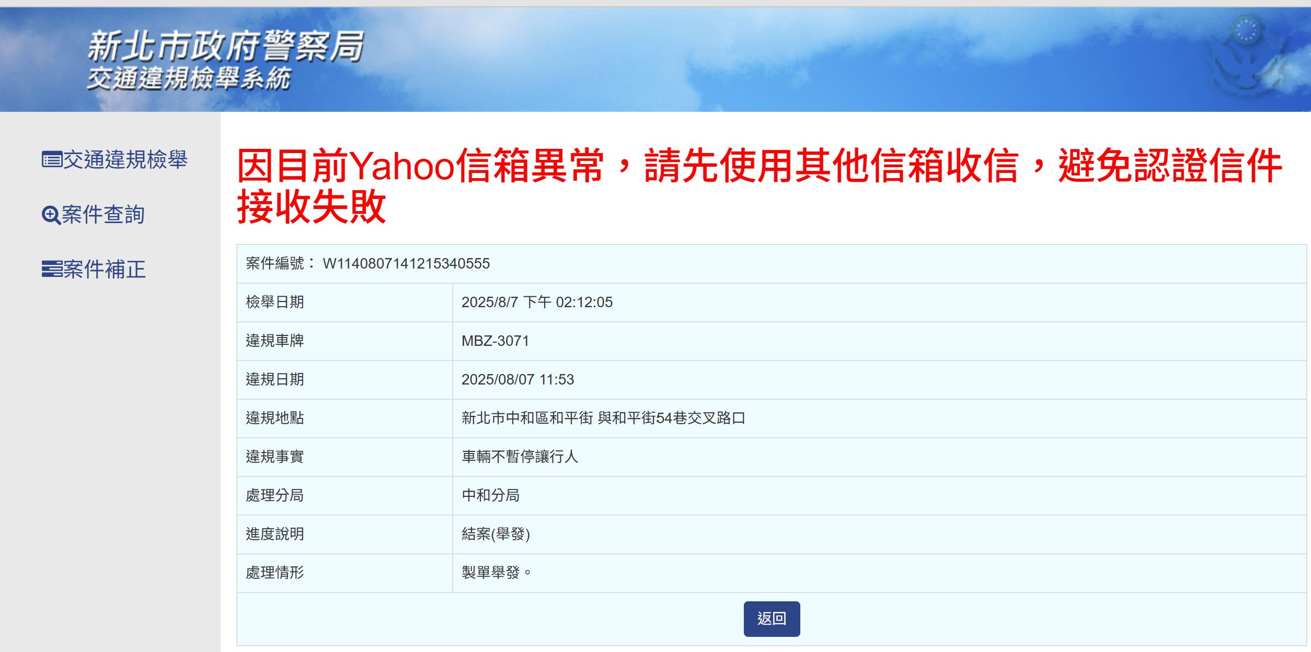Viewport: 1311px width, 652px height.
Task: Click the 處理情形 value 製單舉發
Action: tap(496, 573)
